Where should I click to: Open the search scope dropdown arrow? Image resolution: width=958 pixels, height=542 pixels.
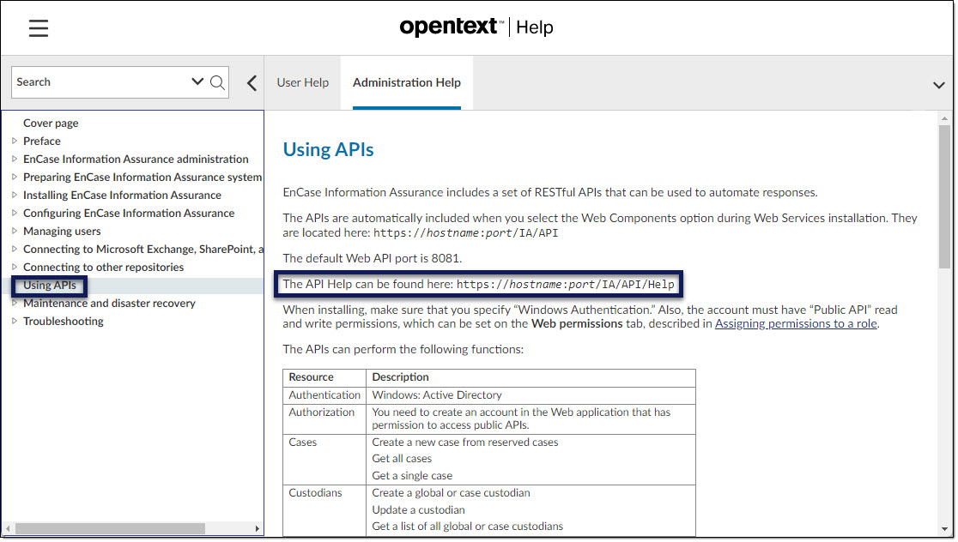(x=197, y=81)
